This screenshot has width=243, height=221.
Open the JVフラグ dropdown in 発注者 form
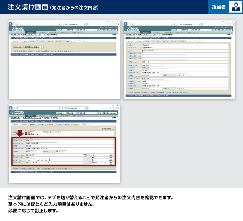pyautogui.click(x=148, y=51)
